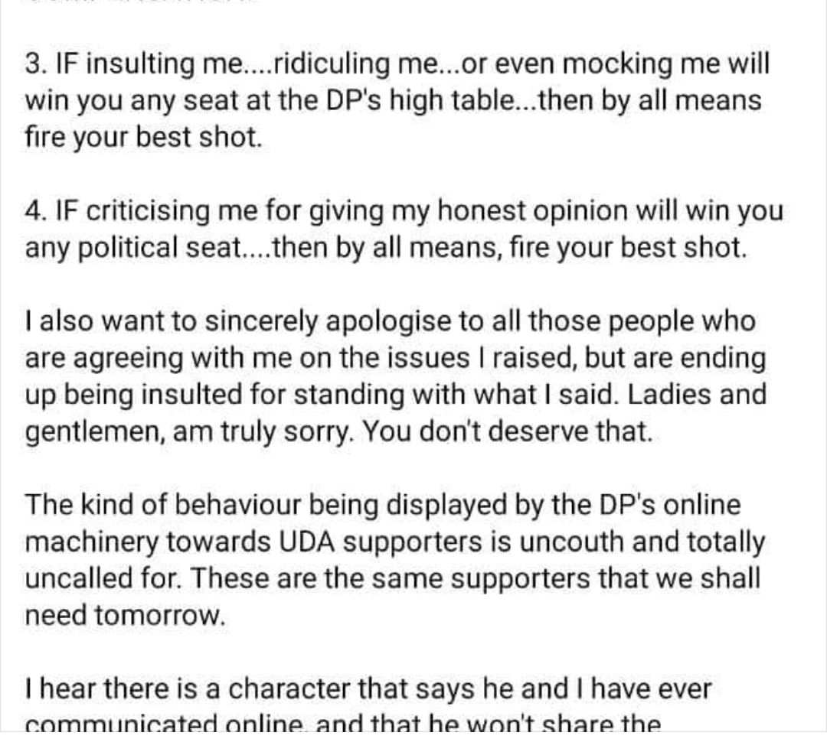The width and height of the screenshot is (827, 755).
Task: Click the sentence "You don't deserve that."
Action: pos(508,431)
